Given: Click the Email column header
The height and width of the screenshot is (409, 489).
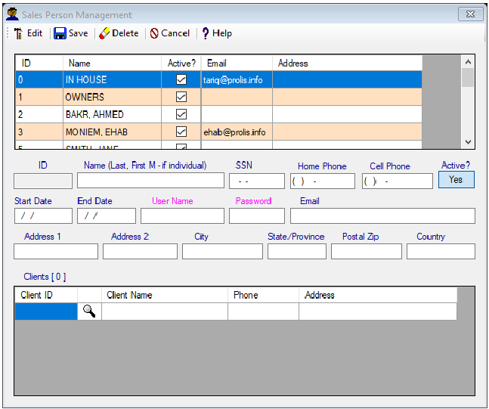Looking at the screenshot, I should (236, 63).
